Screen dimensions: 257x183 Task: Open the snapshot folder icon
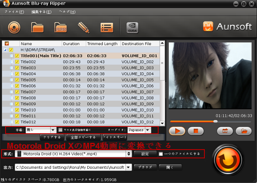pos(243,131)
